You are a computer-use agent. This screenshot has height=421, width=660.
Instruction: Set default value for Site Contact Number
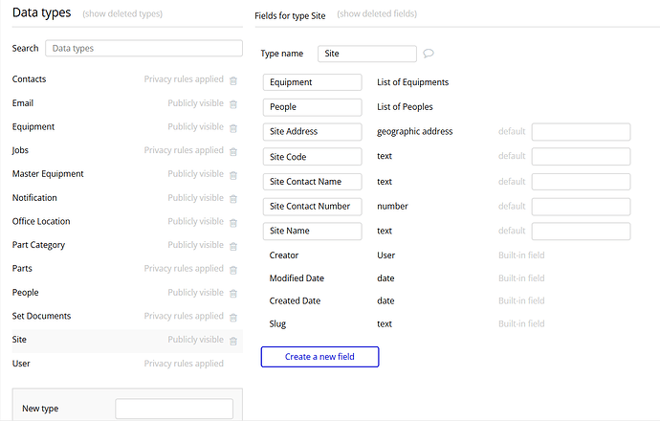[x=581, y=207]
